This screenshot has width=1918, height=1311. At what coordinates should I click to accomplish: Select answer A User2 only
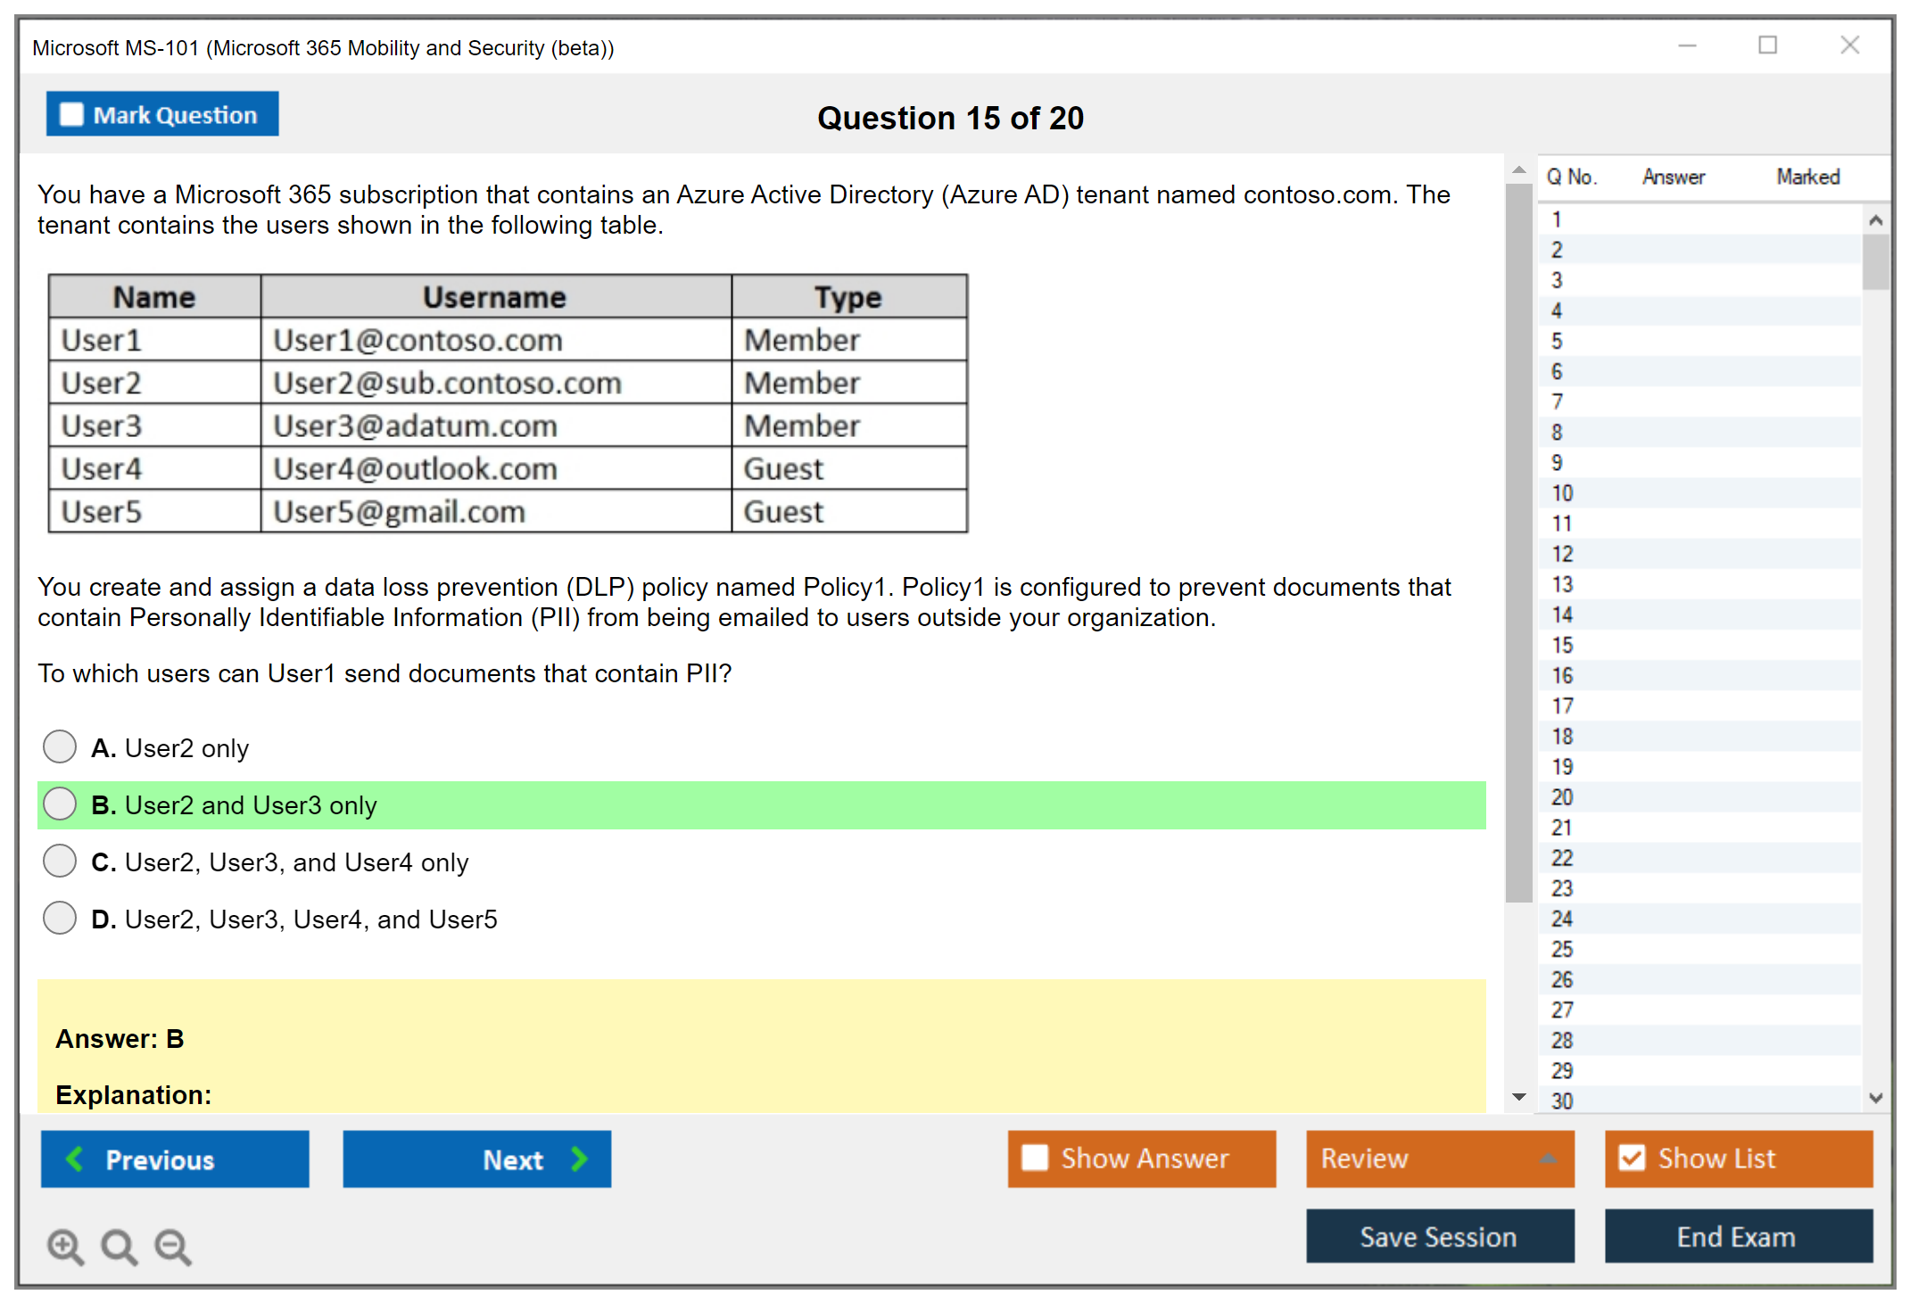60,746
